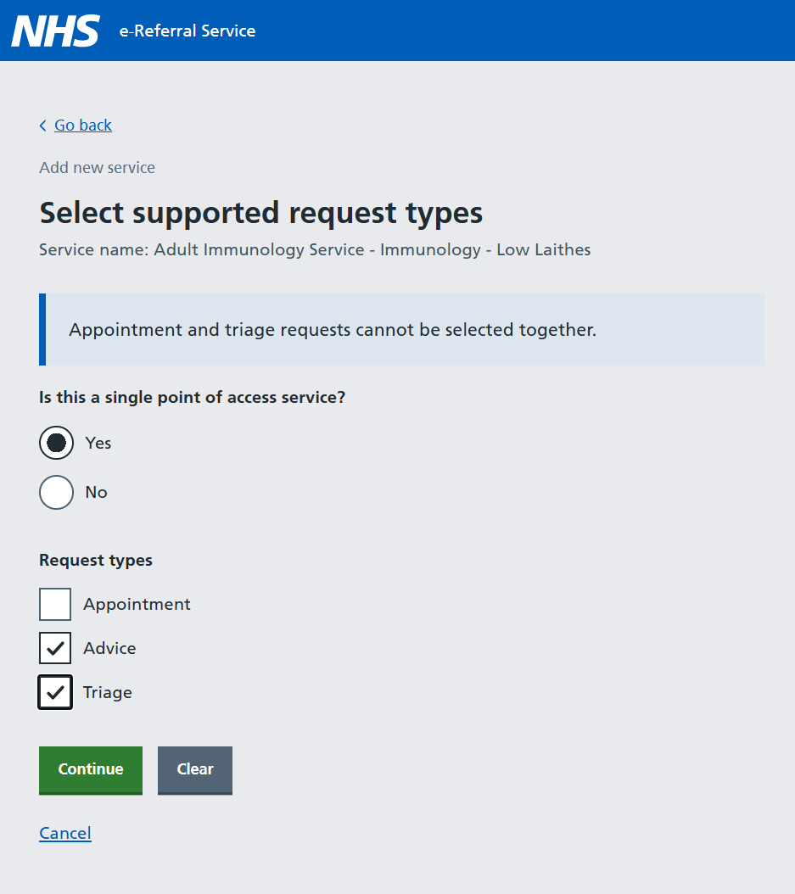This screenshot has width=795, height=894.
Task: Click the Cancel link
Action: (65, 834)
